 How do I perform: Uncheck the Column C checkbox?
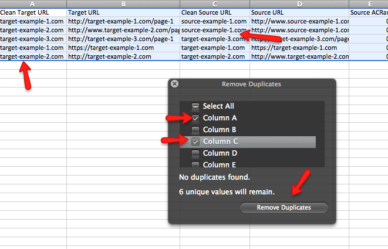tap(195, 142)
